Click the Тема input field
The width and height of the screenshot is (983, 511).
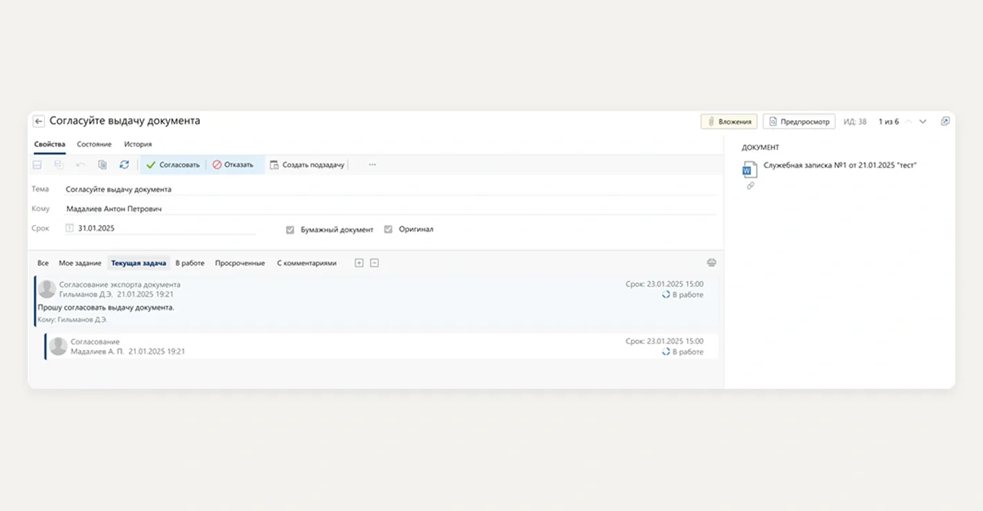[389, 189]
